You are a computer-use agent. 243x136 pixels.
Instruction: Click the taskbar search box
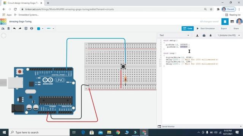[x=39, y=133]
